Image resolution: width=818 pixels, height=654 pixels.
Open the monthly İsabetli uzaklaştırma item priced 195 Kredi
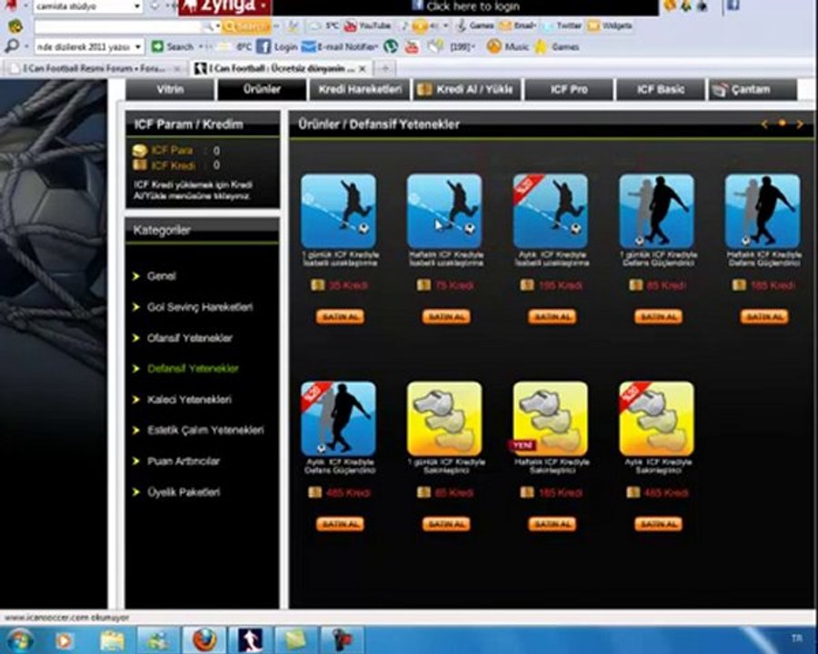551,212
